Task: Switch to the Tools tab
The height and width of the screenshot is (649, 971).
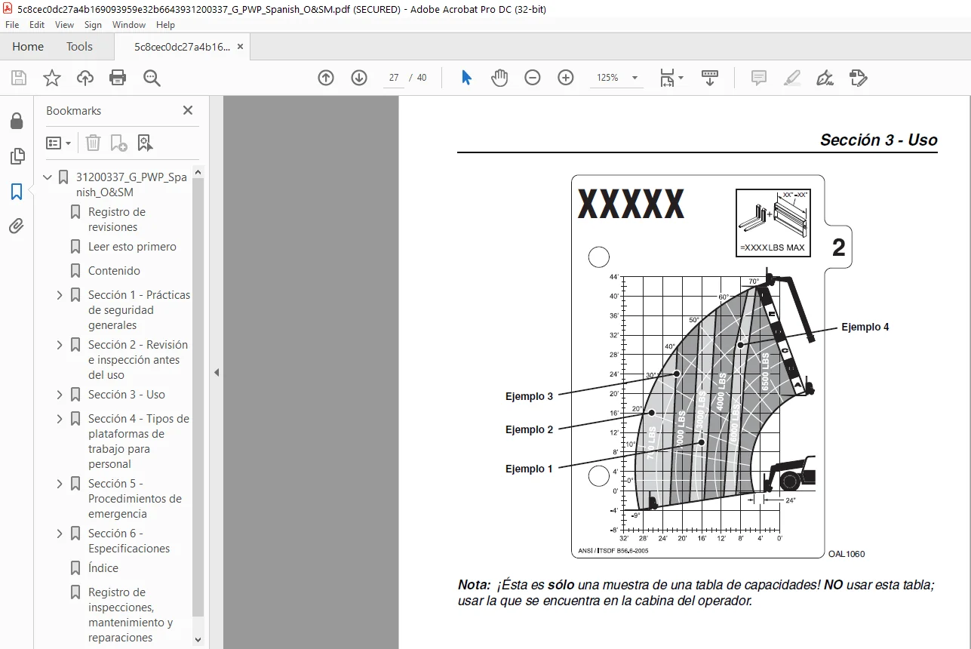Action: 79,47
